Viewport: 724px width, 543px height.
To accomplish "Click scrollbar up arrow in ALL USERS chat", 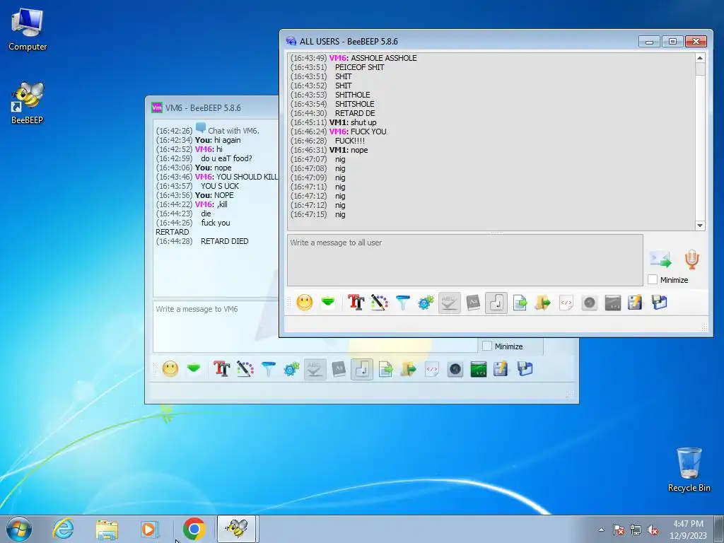I will (700, 58).
